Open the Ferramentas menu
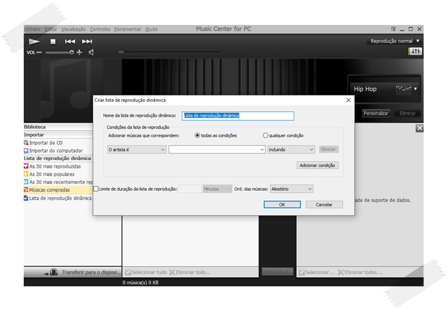The width and height of the screenshot is (448, 310). (127, 29)
